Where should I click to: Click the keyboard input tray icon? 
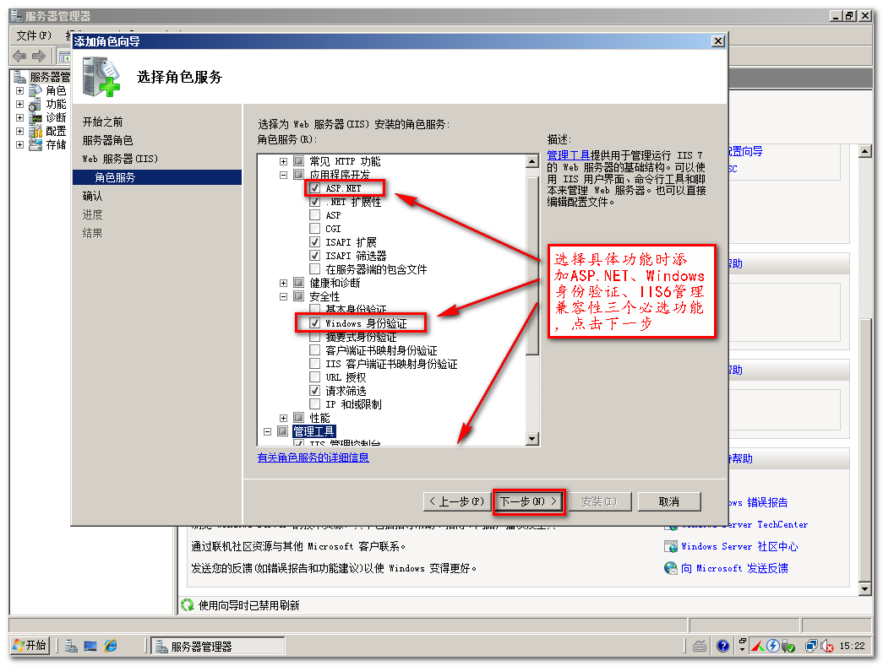tap(700, 646)
